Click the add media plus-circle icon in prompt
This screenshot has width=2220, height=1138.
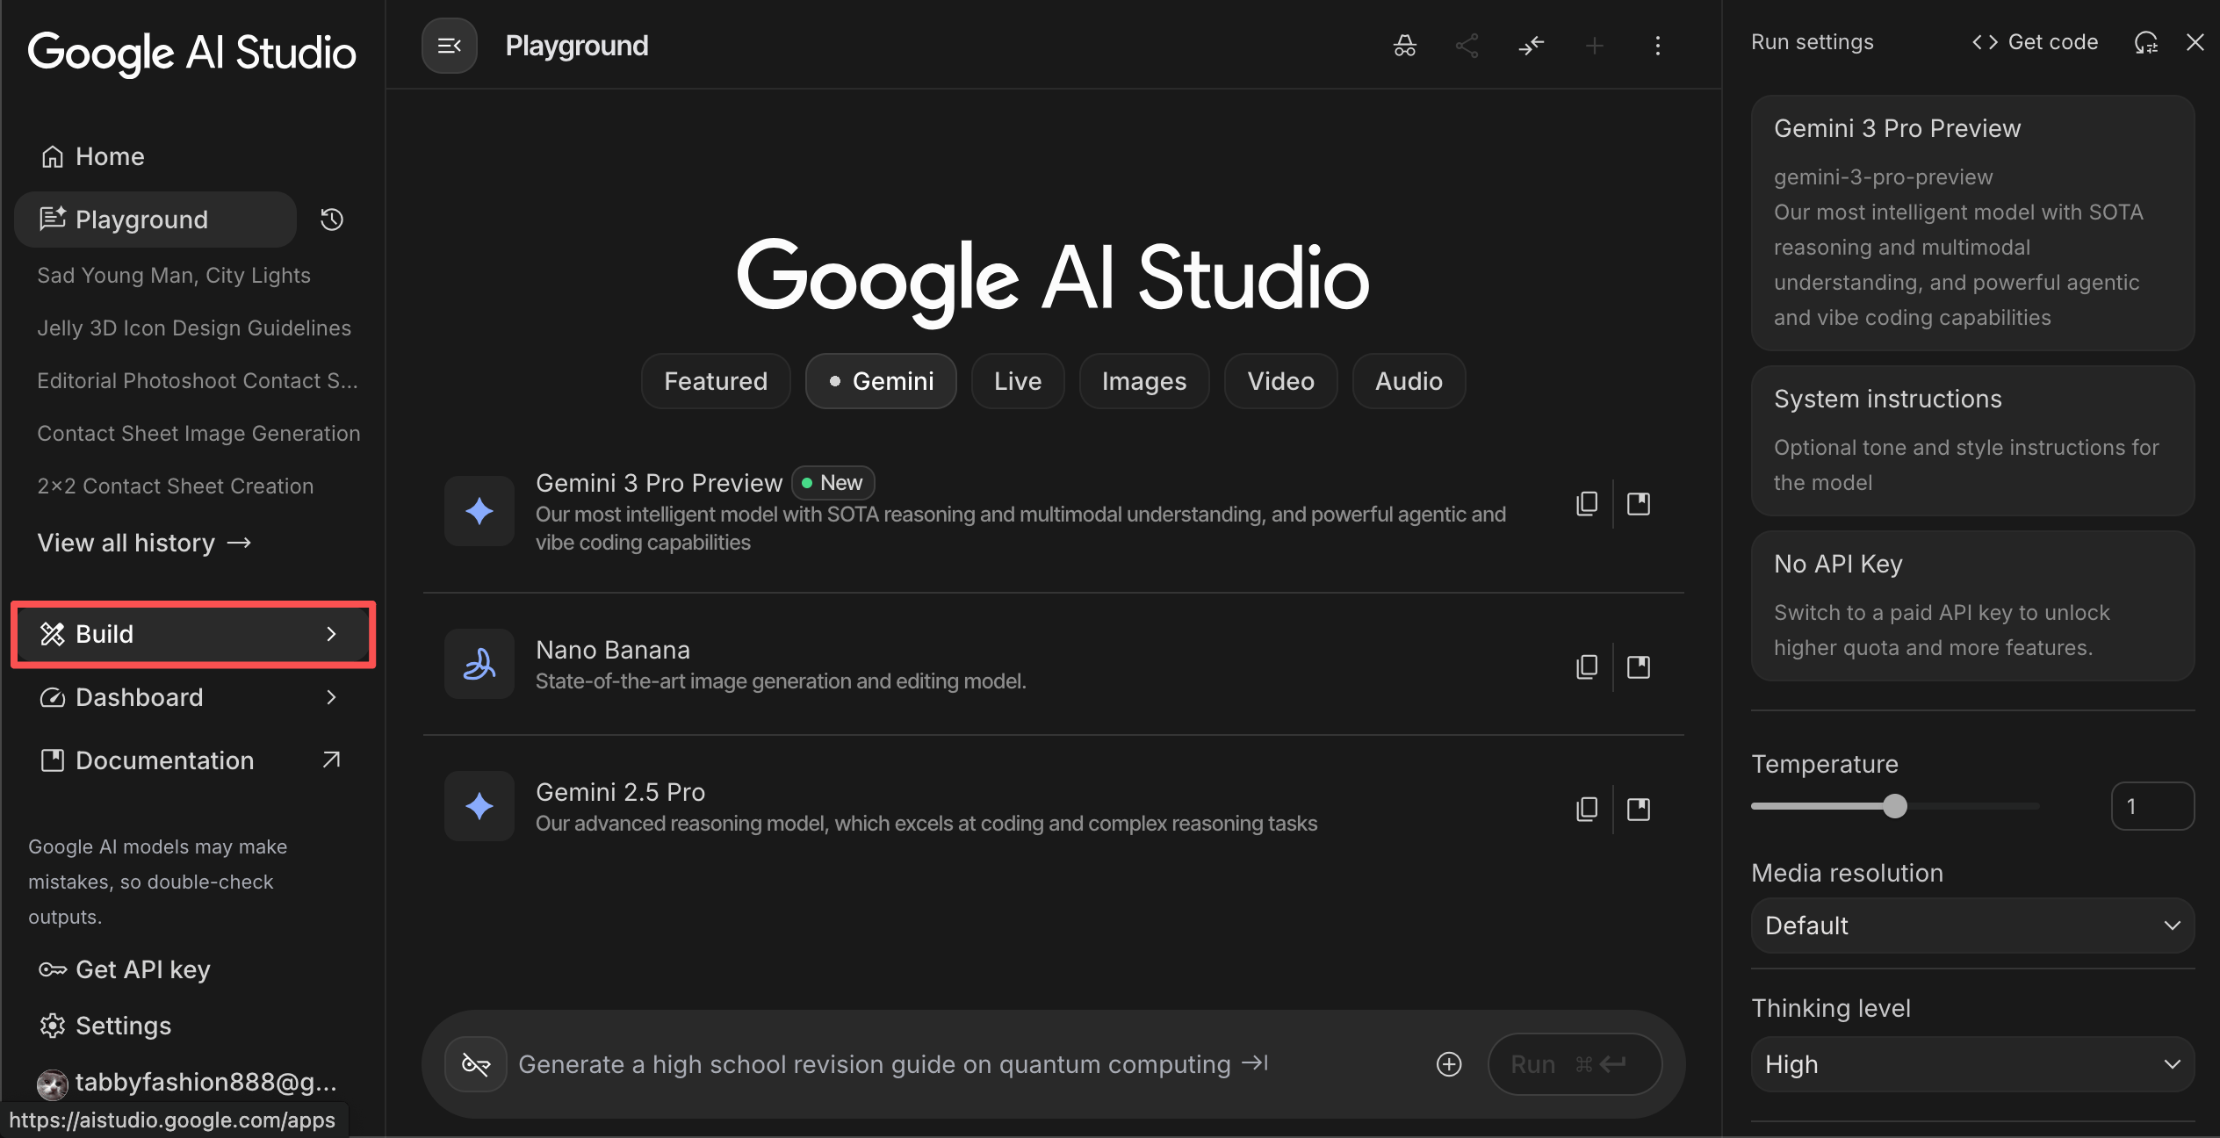coord(1448,1064)
